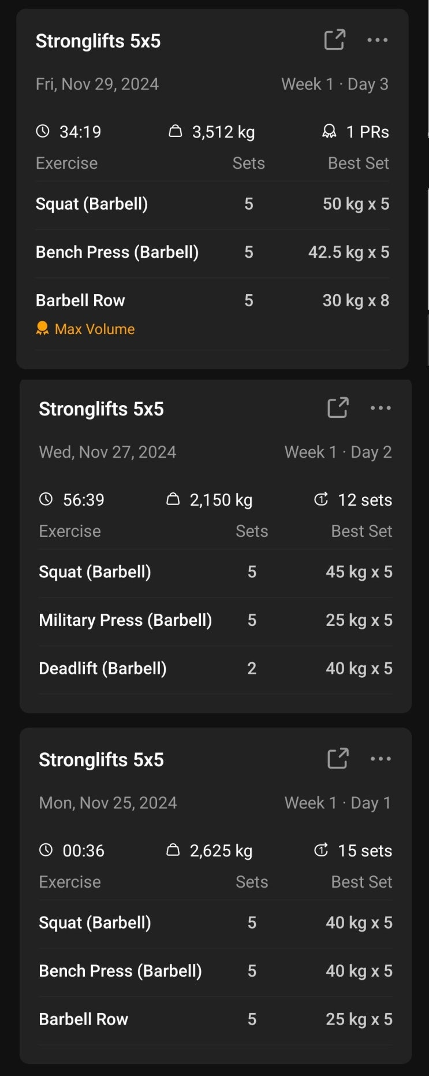Open the Fri, Nov 29 Stronglifts 5x5 title
The image size is (429, 1076).
click(98, 41)
